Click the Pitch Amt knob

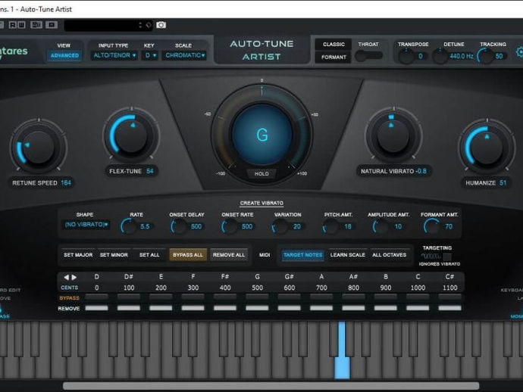pos(331,227)
